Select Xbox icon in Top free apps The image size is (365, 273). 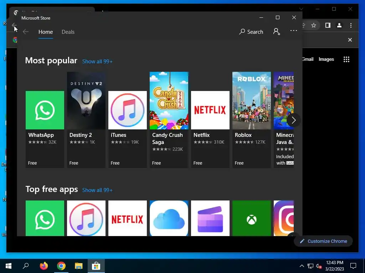[252, 218]
